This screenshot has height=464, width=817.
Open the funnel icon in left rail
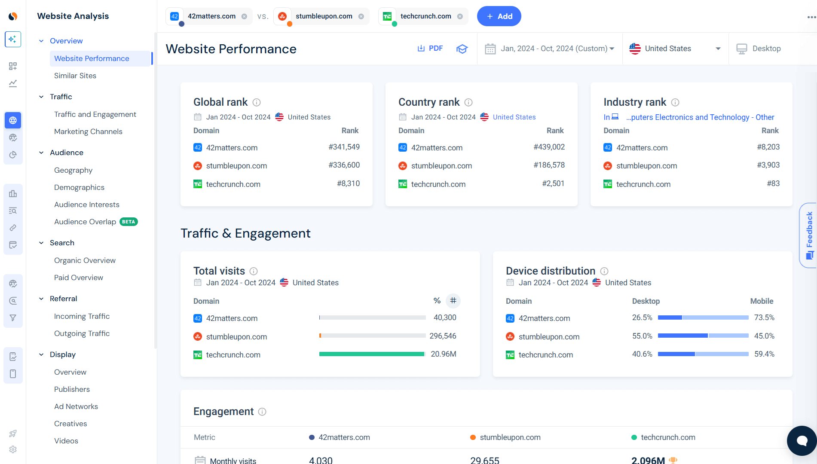pyautogui.click(x=13, y=318)
